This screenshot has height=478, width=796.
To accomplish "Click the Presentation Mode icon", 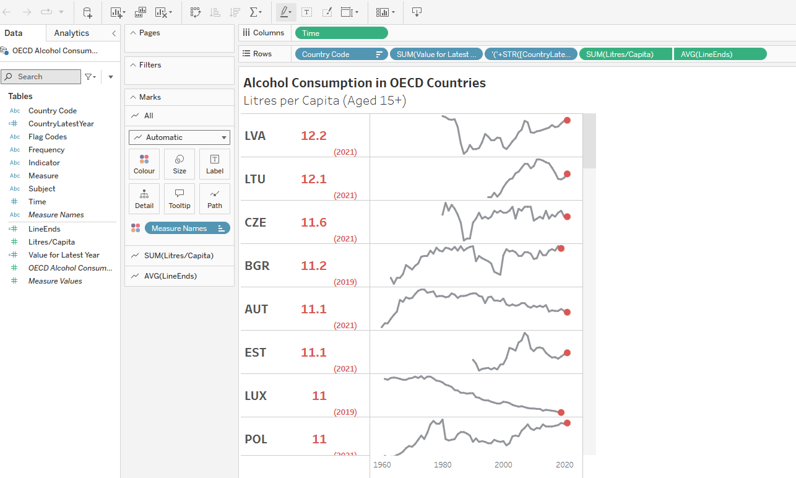I will [417, 12].
